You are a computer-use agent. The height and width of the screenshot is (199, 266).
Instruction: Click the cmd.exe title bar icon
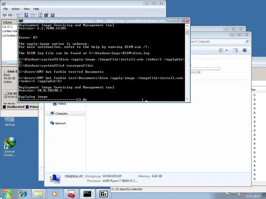coord(21,21)
